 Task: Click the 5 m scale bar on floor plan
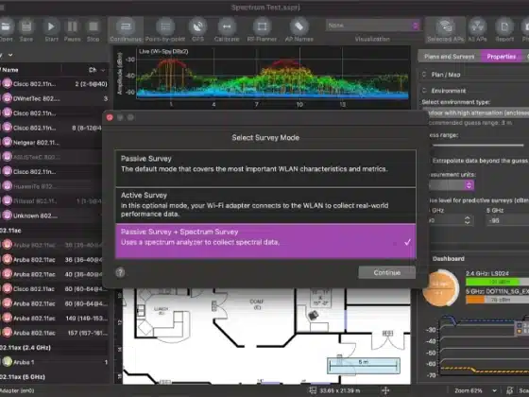[364, 366]
